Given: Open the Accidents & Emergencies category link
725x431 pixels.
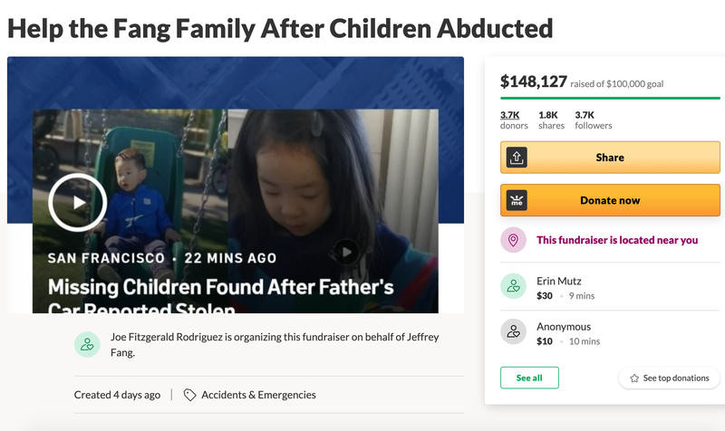Looking at the screenshot, I should [258, 395].
